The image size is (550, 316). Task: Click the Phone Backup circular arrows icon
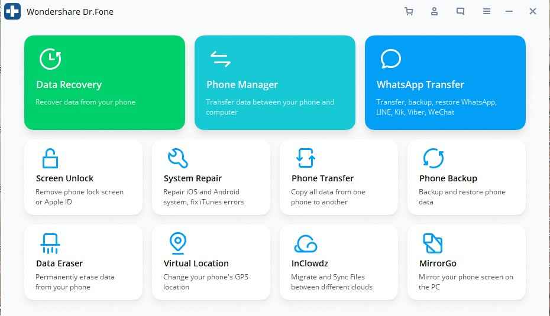point(433,158)
